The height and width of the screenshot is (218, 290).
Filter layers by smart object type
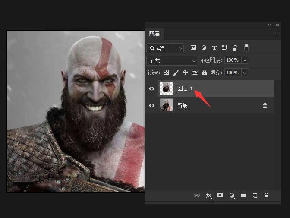coord(235,48)
